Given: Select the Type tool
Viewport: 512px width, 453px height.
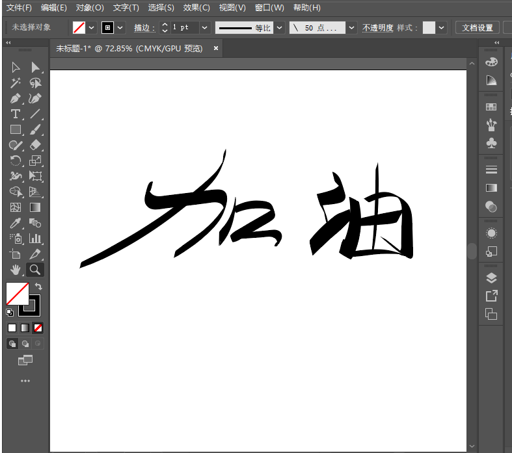Looking at the screenshot, I should pyautogui.click(x=16, y=114).
